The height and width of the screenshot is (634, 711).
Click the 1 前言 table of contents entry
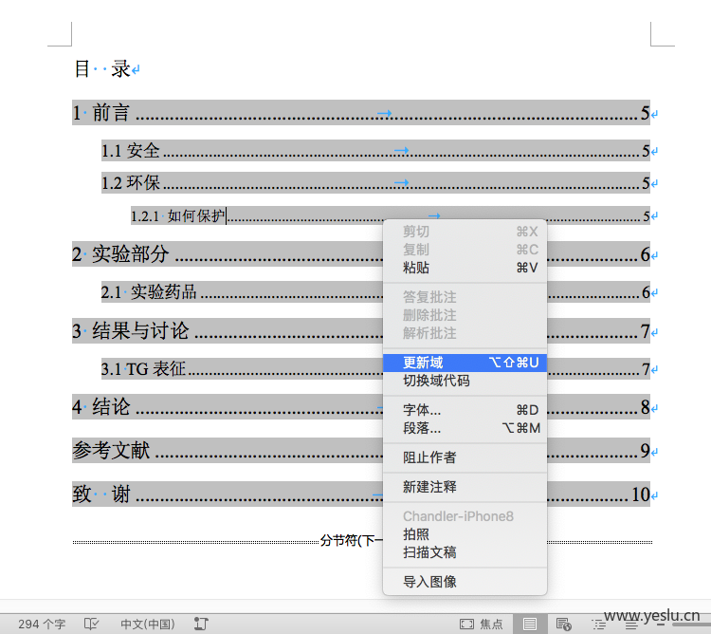(361, 113)
